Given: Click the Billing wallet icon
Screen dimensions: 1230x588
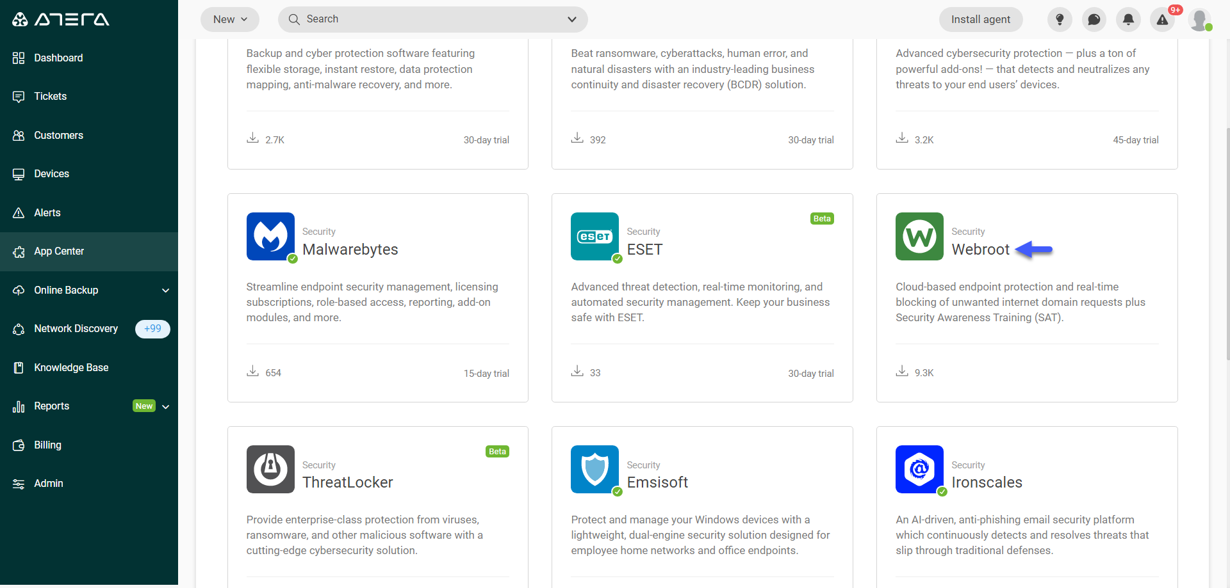Looking at the screenshot, I should tap(19, 445).
